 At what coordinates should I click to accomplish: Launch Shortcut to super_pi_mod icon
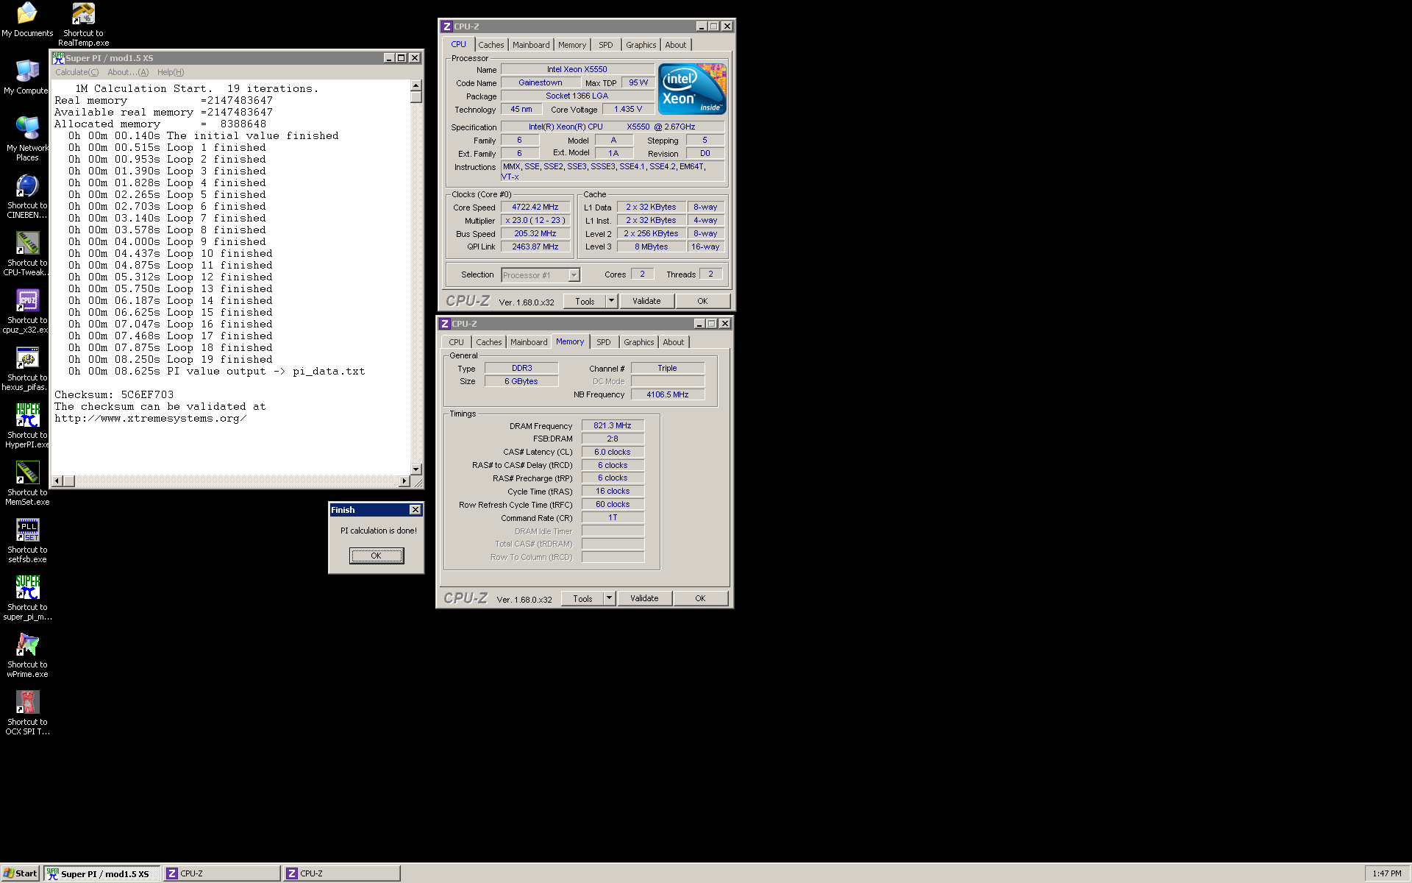coord(27,597)
